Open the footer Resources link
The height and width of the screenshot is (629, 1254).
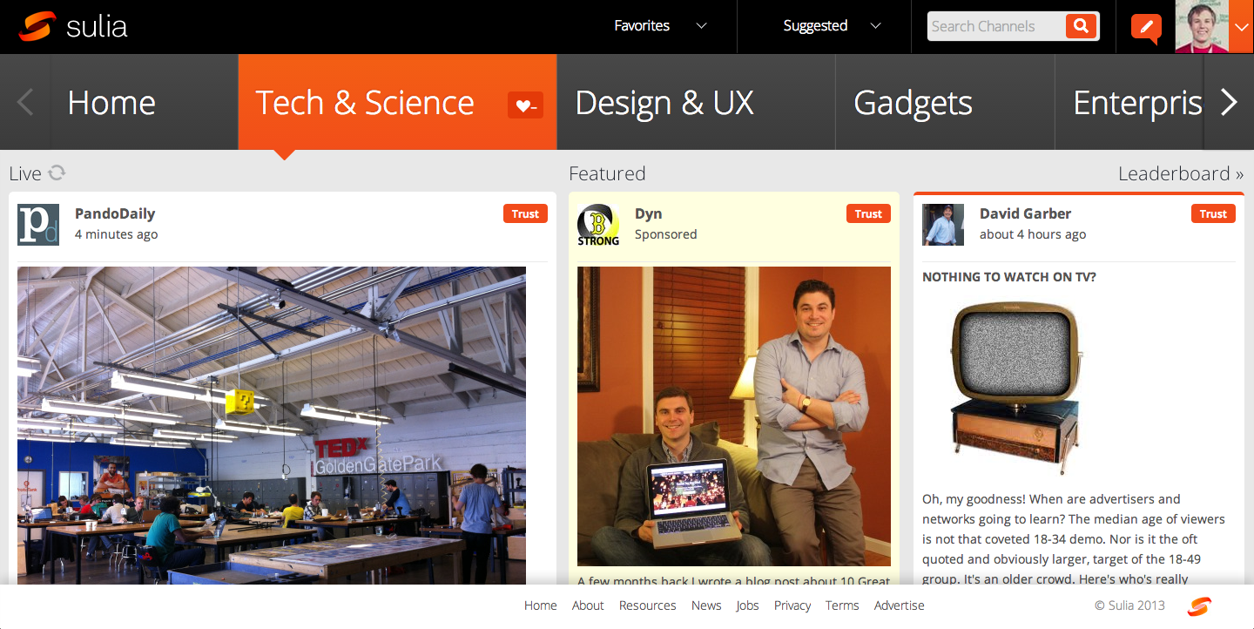click(x=648, y=605)
